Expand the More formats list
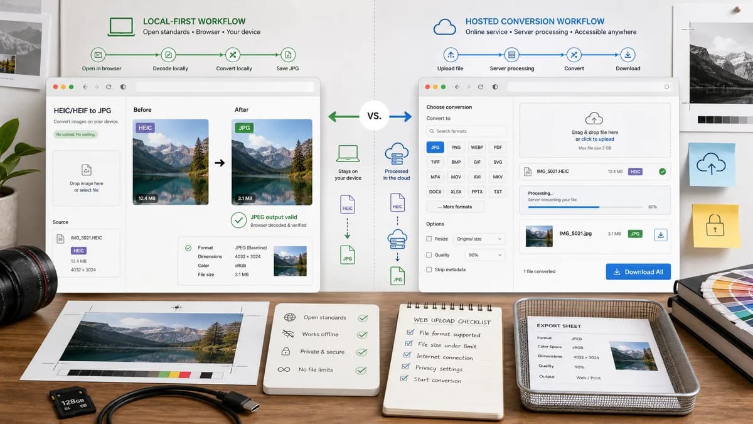The height and width of the screenshot is (424, 753). (456, 207)
